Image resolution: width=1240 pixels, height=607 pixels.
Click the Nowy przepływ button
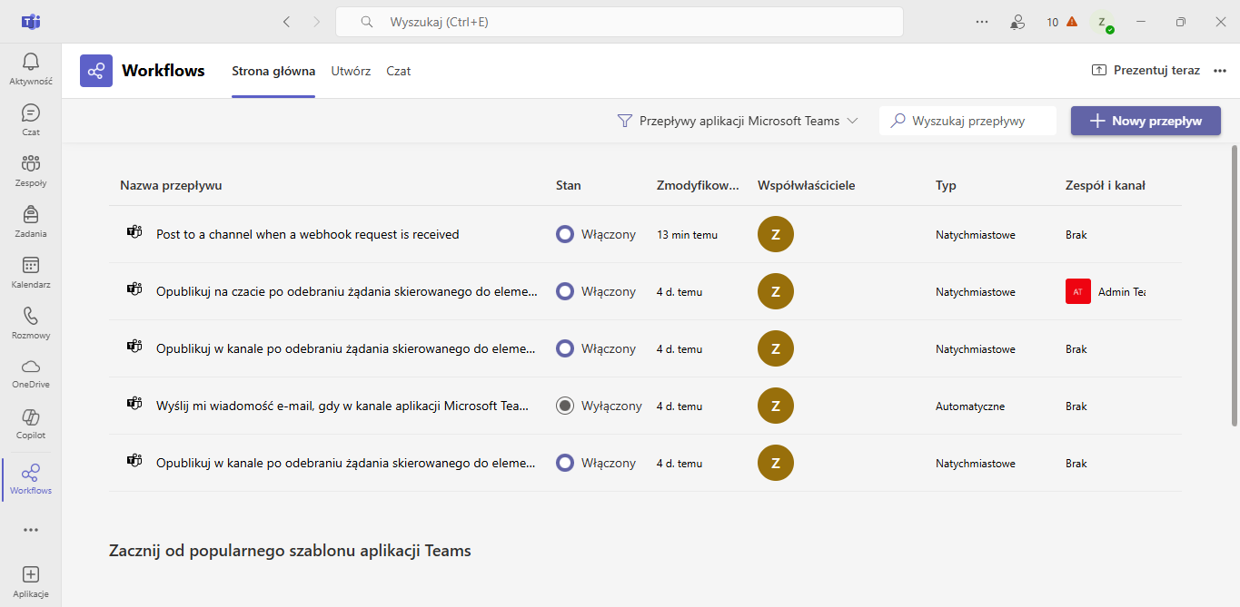pyautogui.click(x=1146, y=121)
